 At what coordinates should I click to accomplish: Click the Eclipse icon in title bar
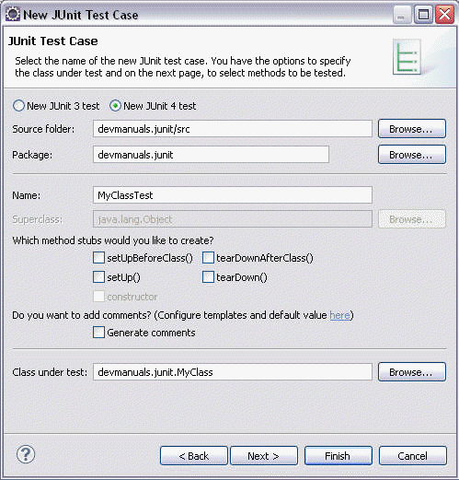(13, 15)
